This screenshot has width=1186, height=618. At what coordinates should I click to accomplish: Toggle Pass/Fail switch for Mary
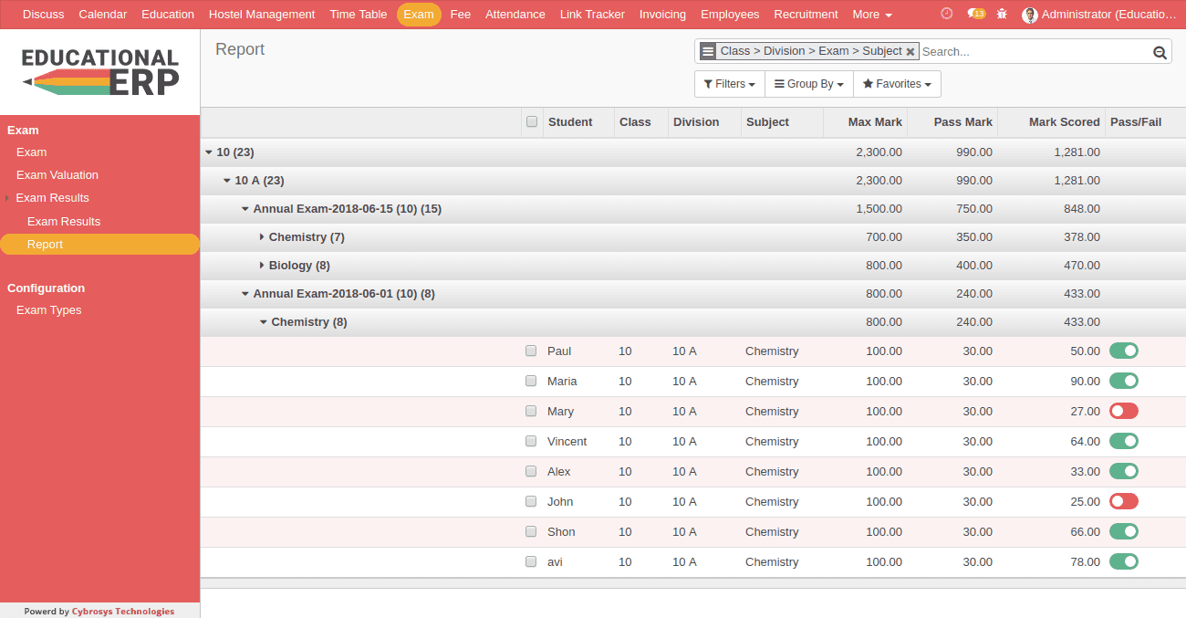coord(1123,411)
